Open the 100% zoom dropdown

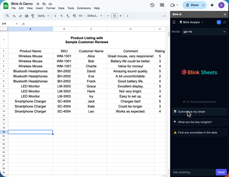tap(43, 16)
